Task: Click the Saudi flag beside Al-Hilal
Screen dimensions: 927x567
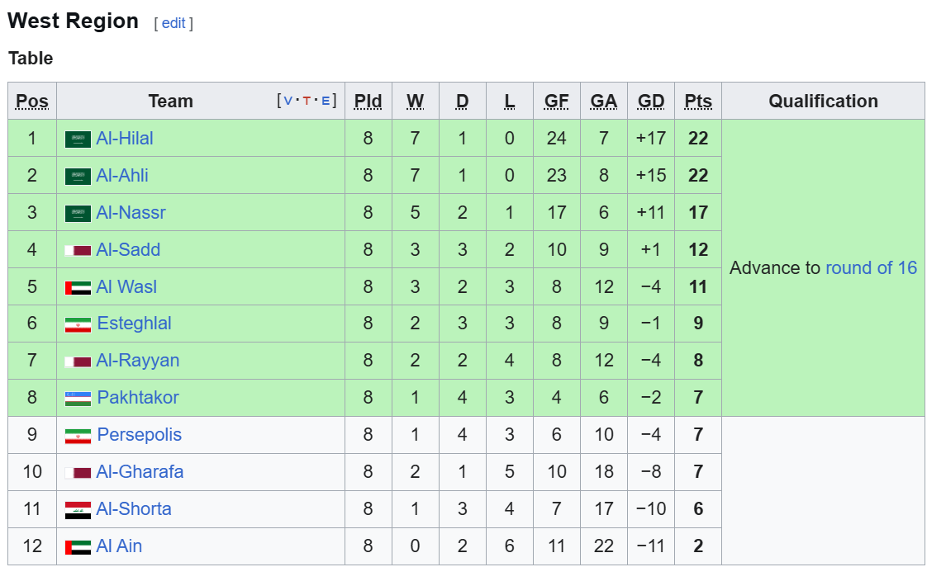Action: [x=78, y=139]
